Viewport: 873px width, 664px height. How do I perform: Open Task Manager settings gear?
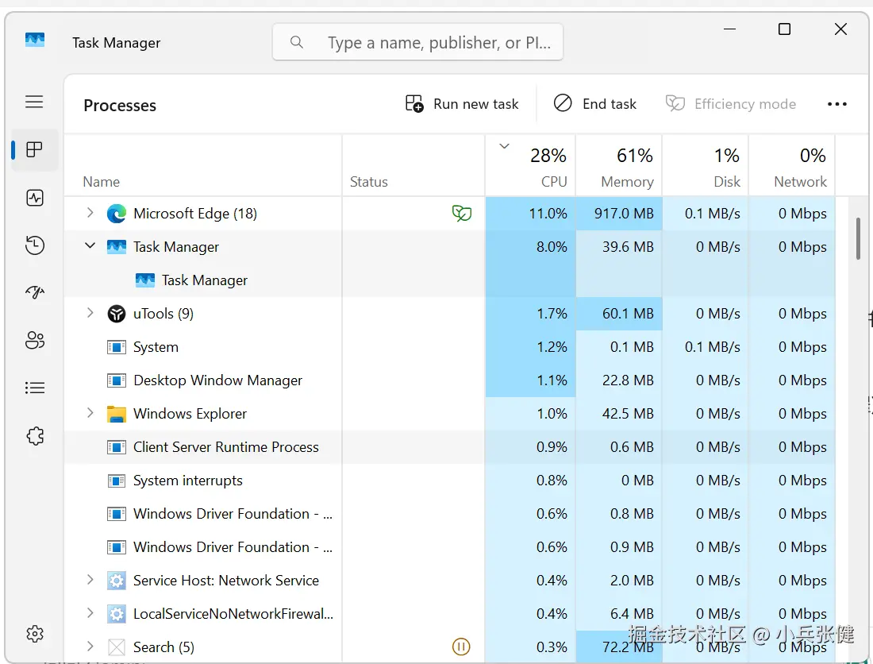34,634
